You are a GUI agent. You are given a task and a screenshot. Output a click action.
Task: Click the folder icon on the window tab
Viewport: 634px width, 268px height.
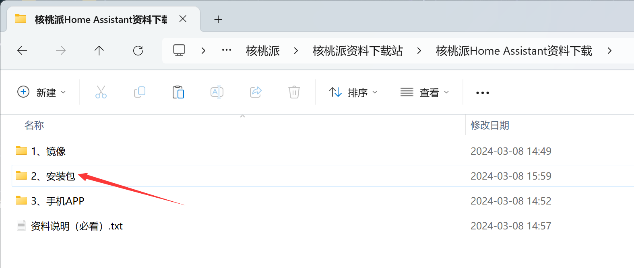21,19
